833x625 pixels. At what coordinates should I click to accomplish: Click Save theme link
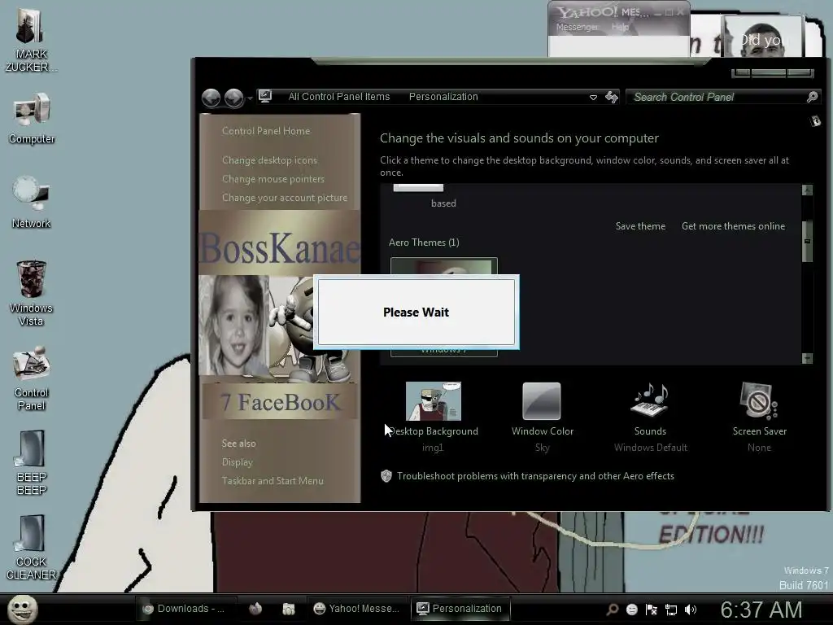click(640, 226)
